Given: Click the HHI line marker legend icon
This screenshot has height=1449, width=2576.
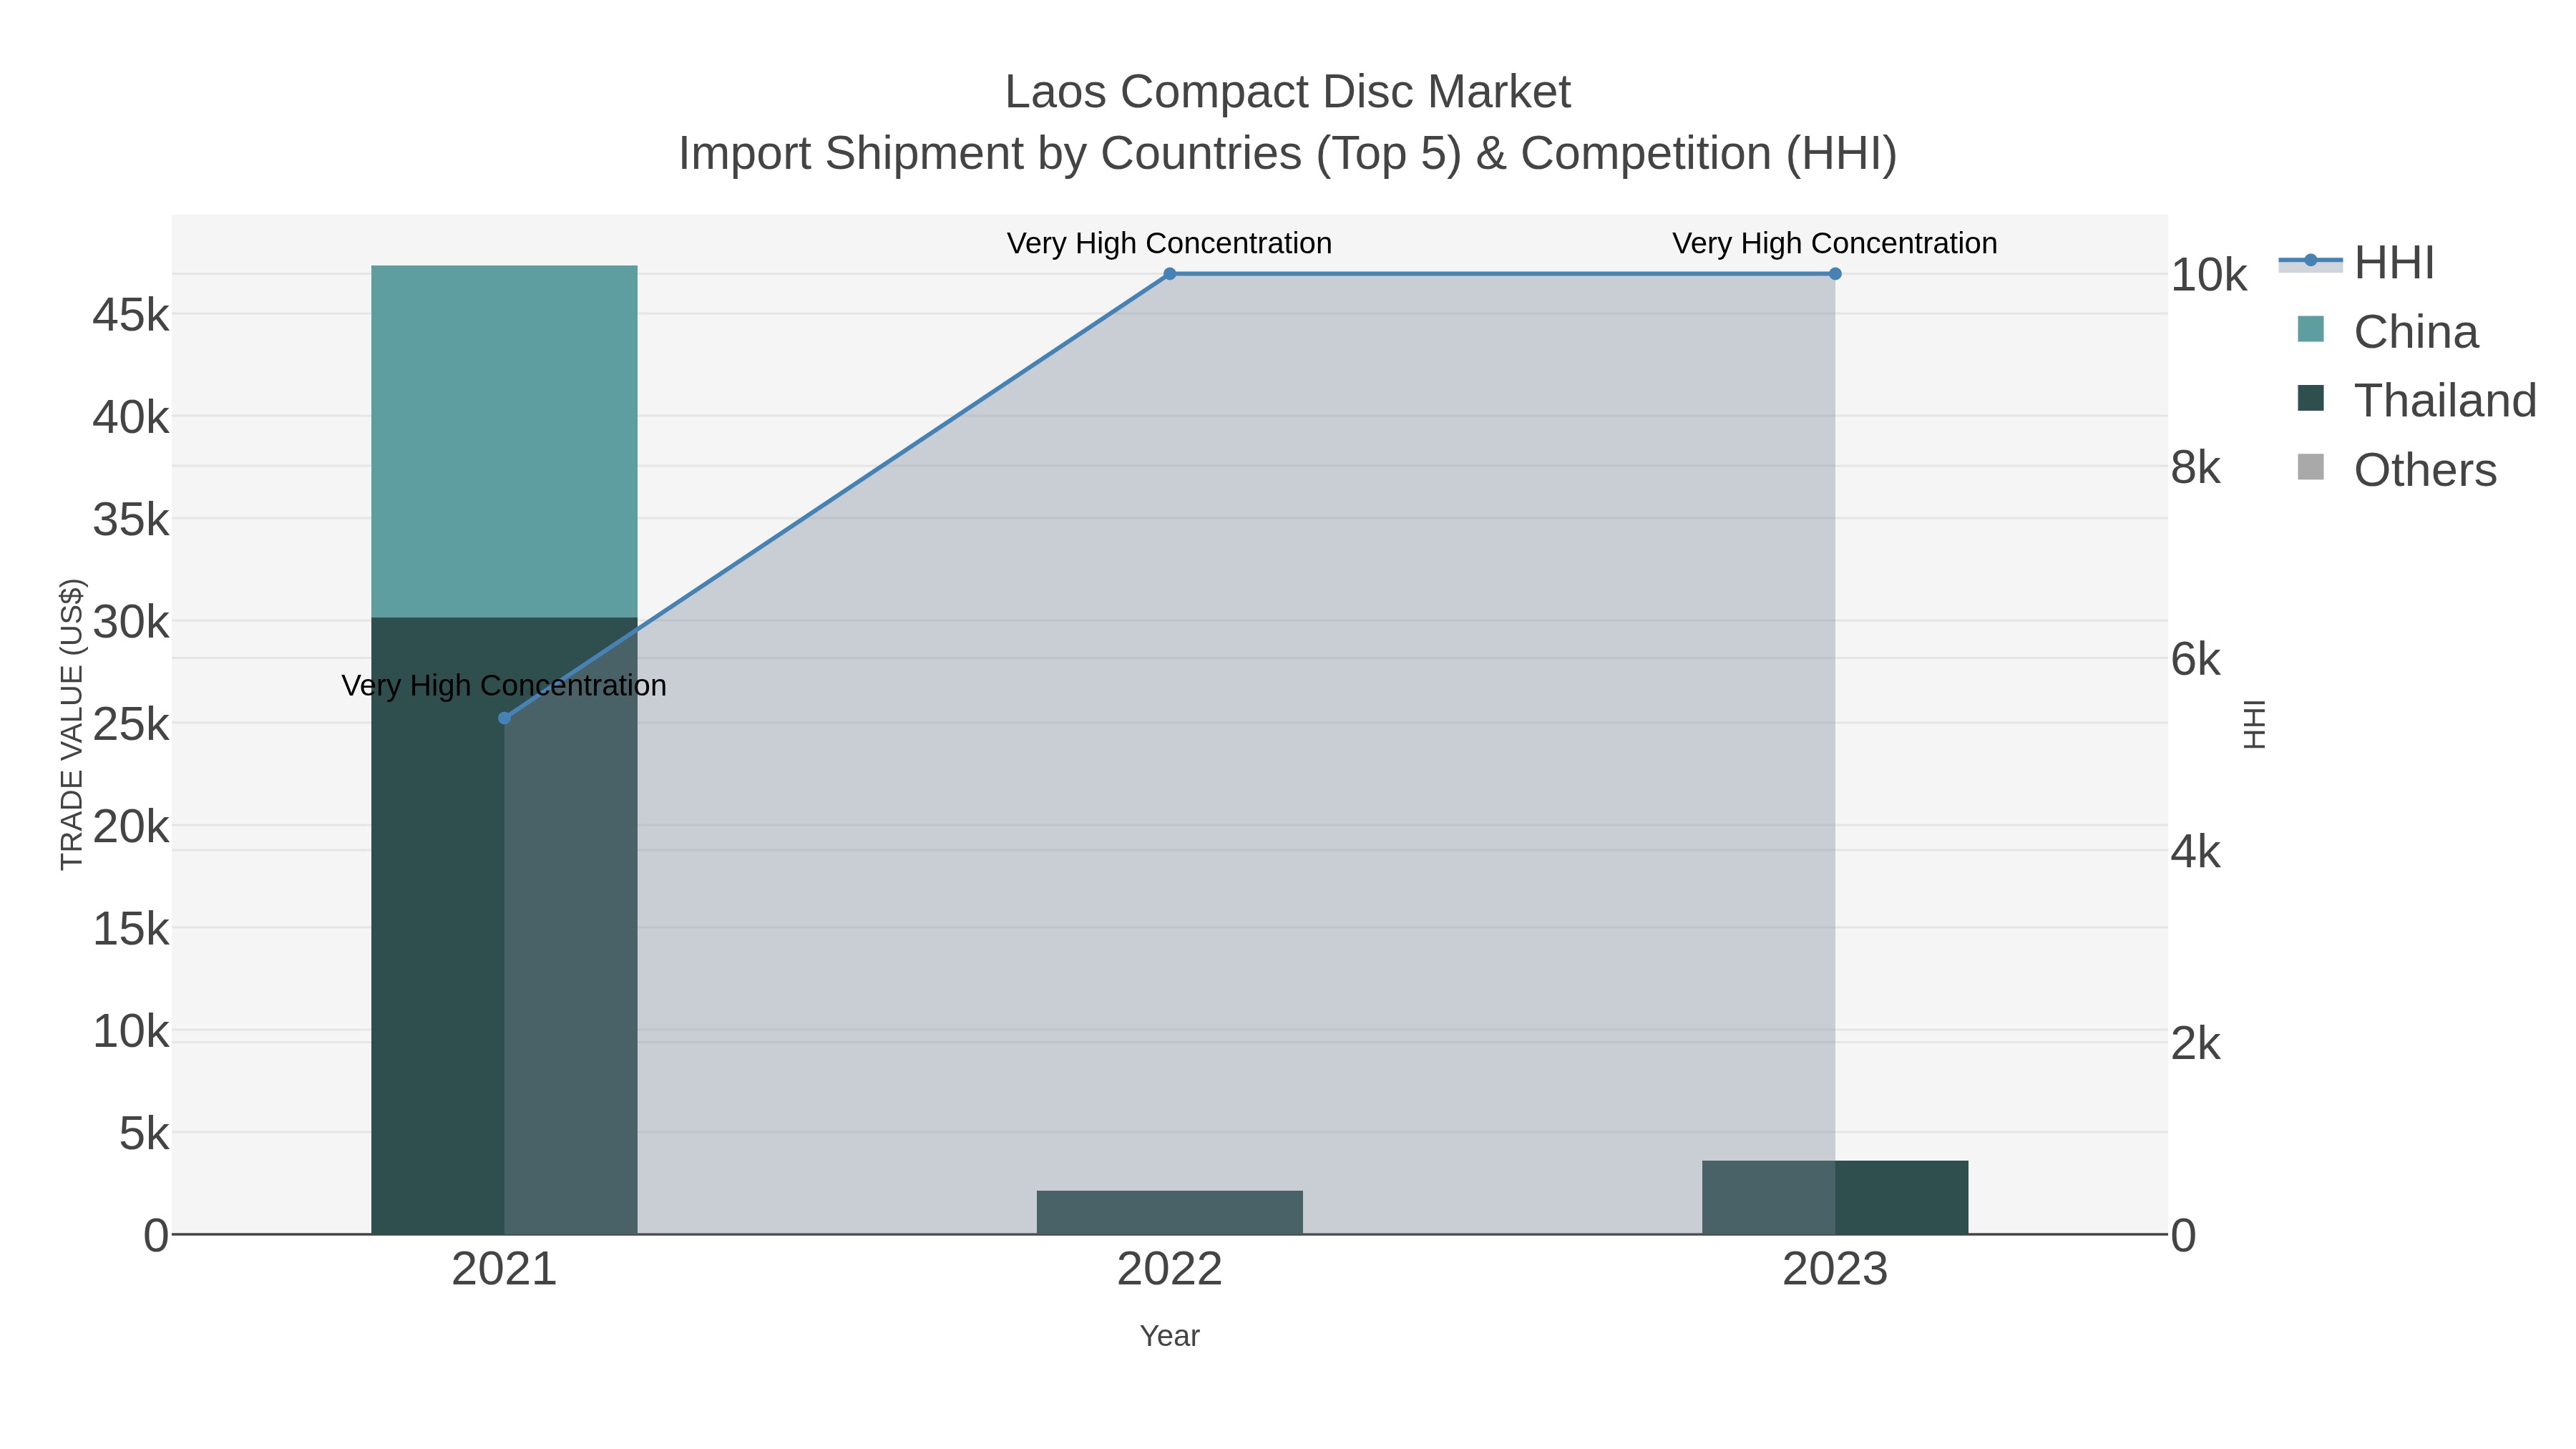Looking at the screenshot, I should pos(2311,260).
